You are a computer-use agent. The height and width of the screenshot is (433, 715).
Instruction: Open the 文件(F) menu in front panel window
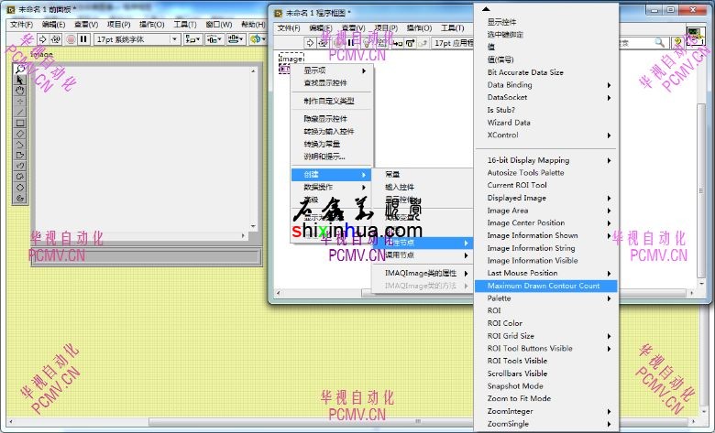click(22, 25)
